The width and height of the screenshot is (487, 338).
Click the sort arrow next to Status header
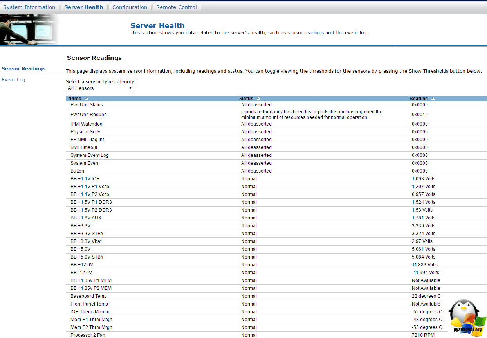(x=258, y=99)
